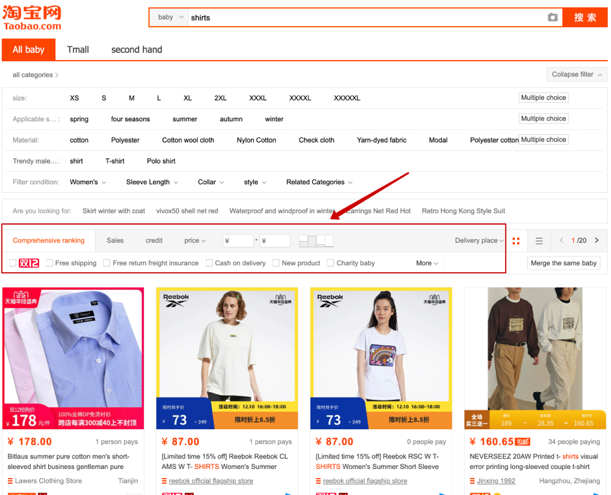Click the maximum price input field
Viewport: 611px width, 495px height.
pyautogui.click(x=275, y=241)
